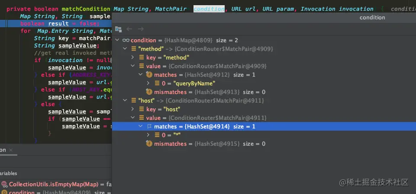
Task: Click the field icon on matches HashSet@4912
Action: 149,75
